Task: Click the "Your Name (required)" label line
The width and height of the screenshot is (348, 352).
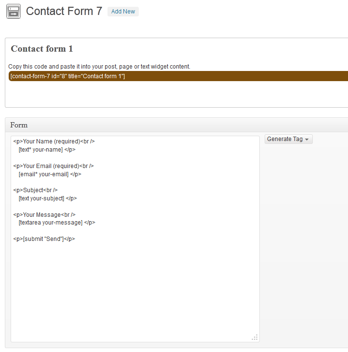Action: (x=54, y=141)
